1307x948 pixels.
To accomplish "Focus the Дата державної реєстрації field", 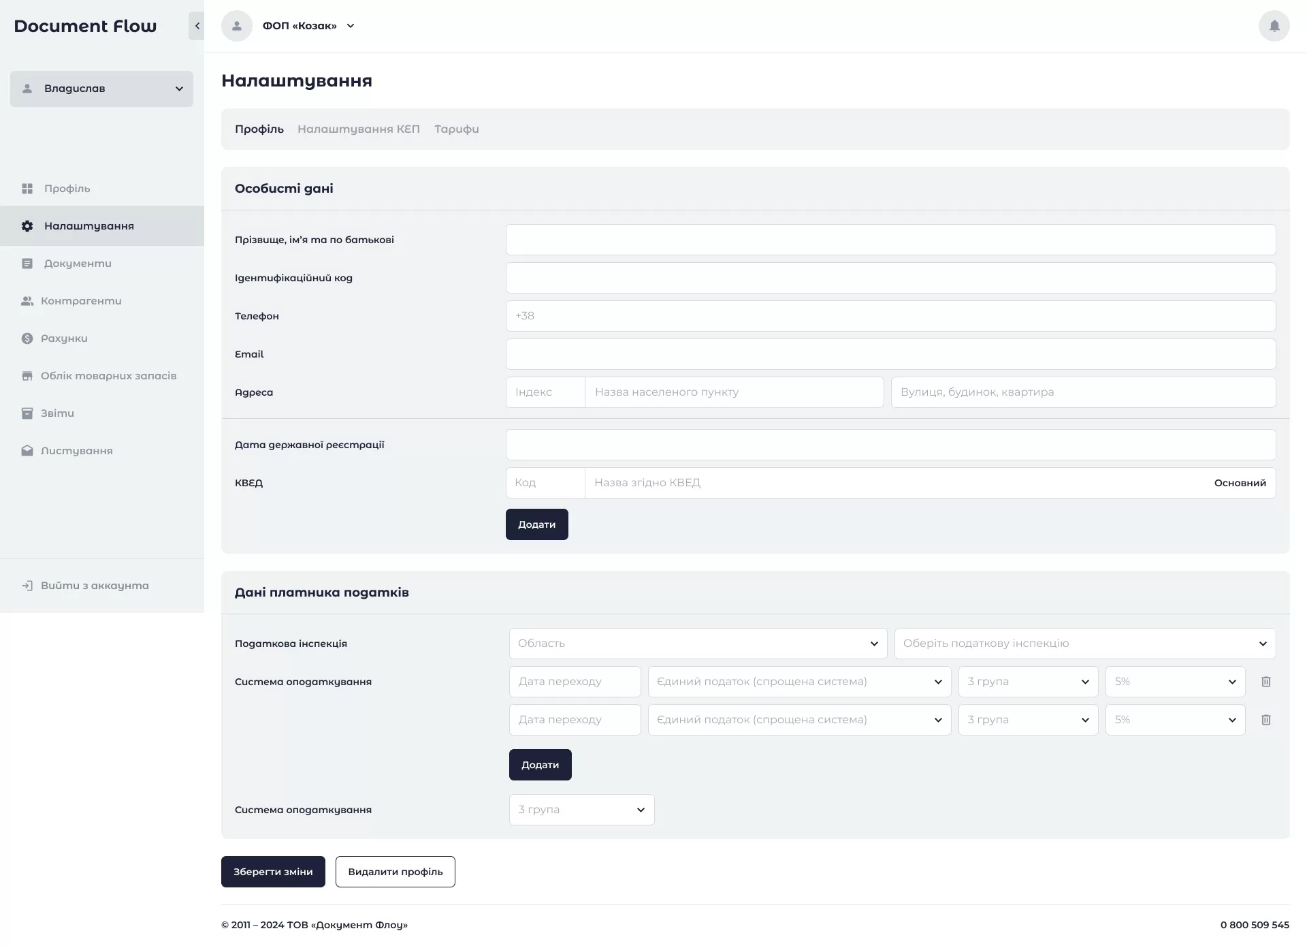I will [x=890, y=445].
